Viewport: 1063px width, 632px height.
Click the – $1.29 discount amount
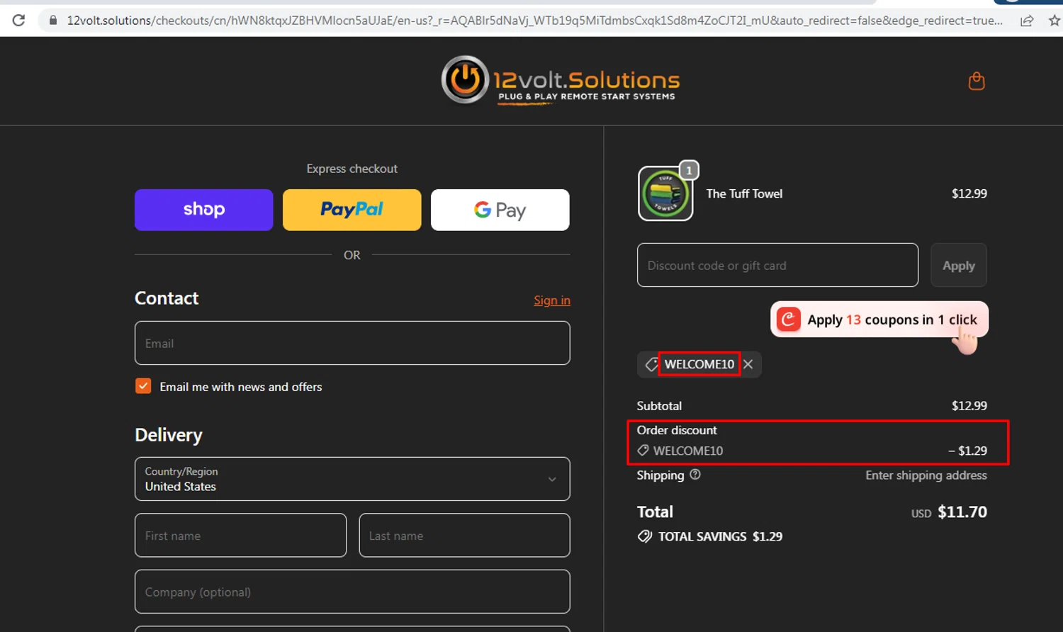click(967, 451)
